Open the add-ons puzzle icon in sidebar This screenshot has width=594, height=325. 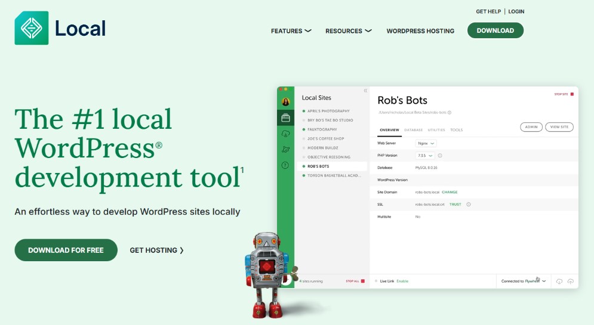click(x=285, y=150)
